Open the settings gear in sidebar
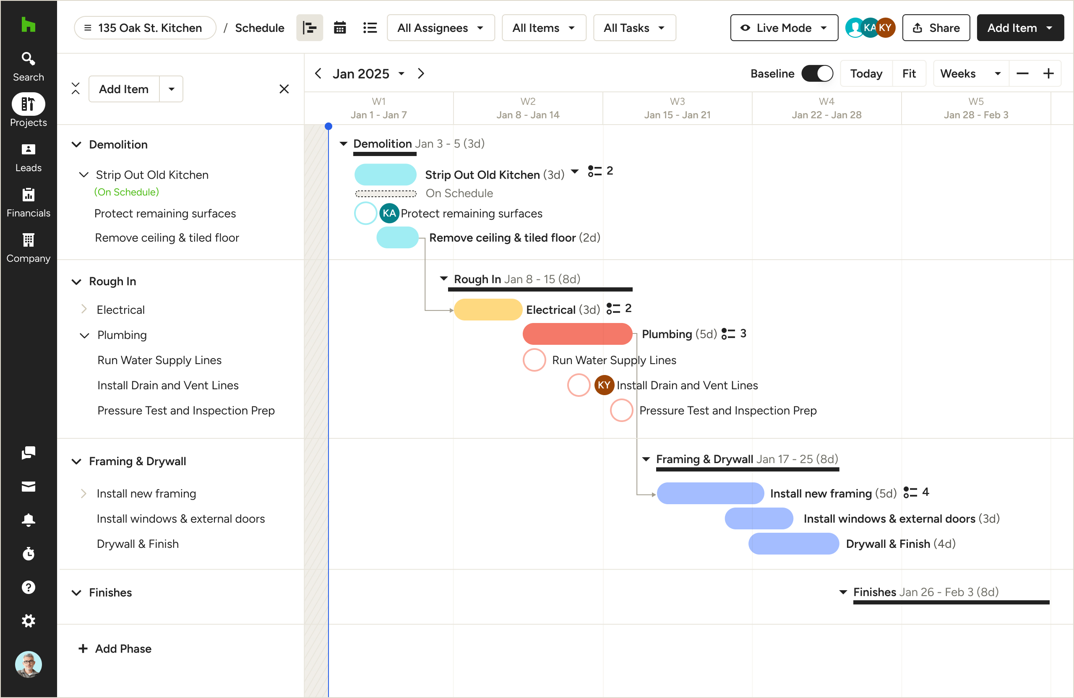1074x698 pixels. click(28, 620)
